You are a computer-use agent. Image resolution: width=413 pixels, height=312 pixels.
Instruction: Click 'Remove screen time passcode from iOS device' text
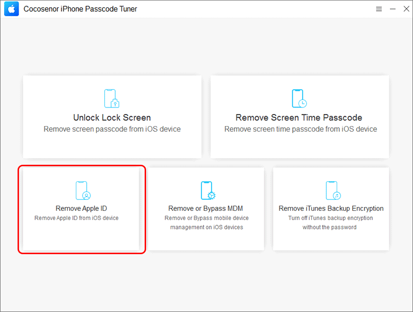[x=300, y=129]
